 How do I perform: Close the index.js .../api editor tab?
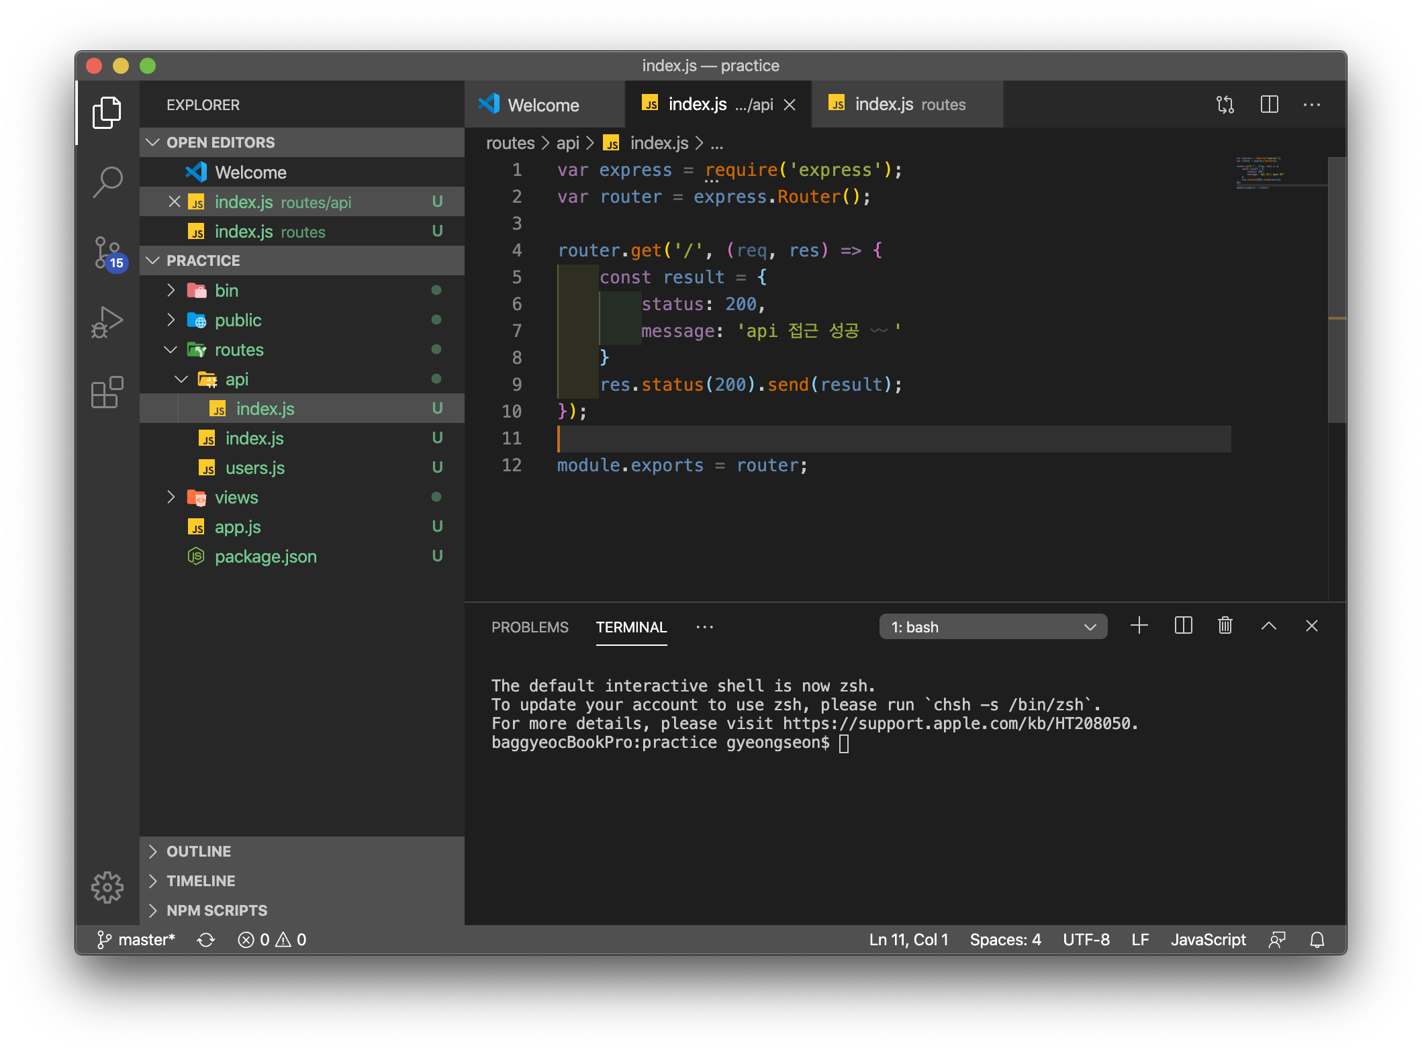point(790,105)
